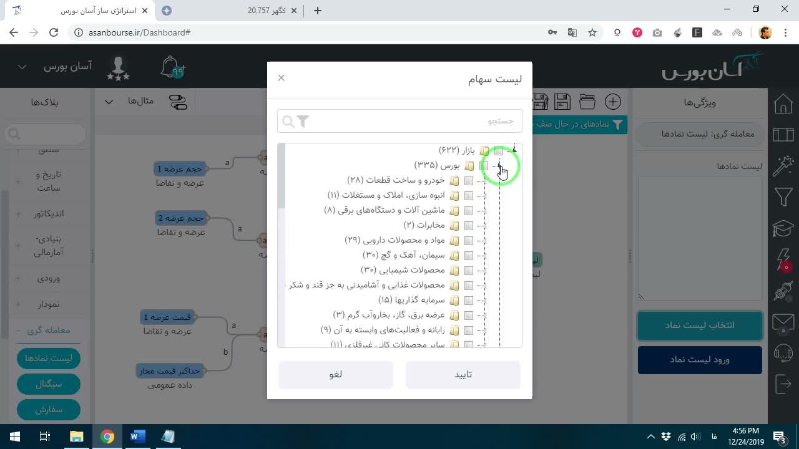
Task: Click the magnifier icon in dialog search
Action: pos(288,121)
